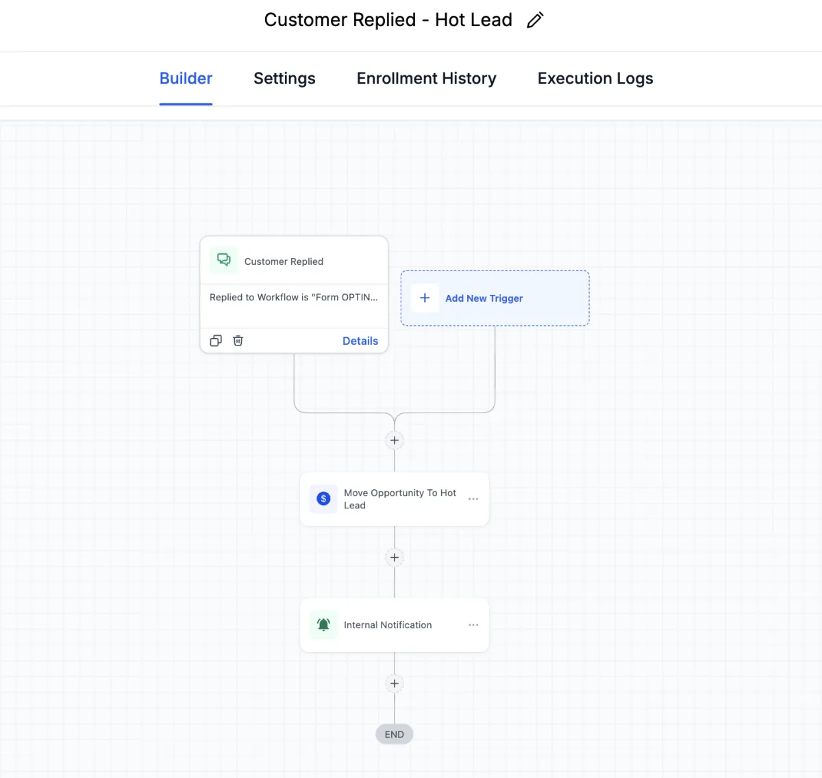Open the Internal Notification action

click(395, 625)
